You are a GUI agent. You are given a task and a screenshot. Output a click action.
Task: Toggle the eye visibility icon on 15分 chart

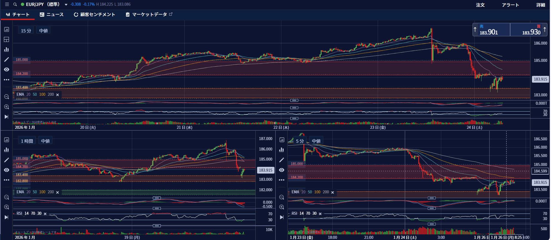pos(7,70)
